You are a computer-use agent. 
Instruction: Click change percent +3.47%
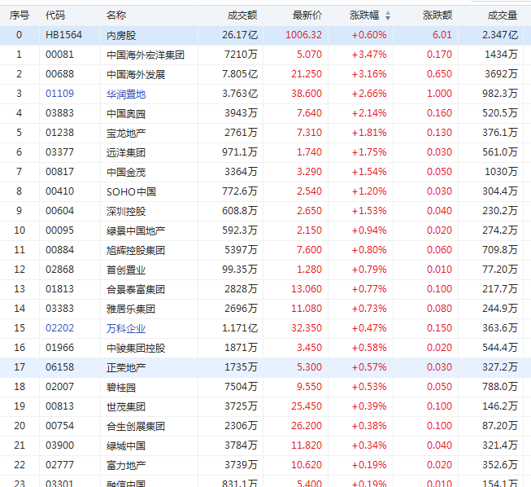coord(369,55)
